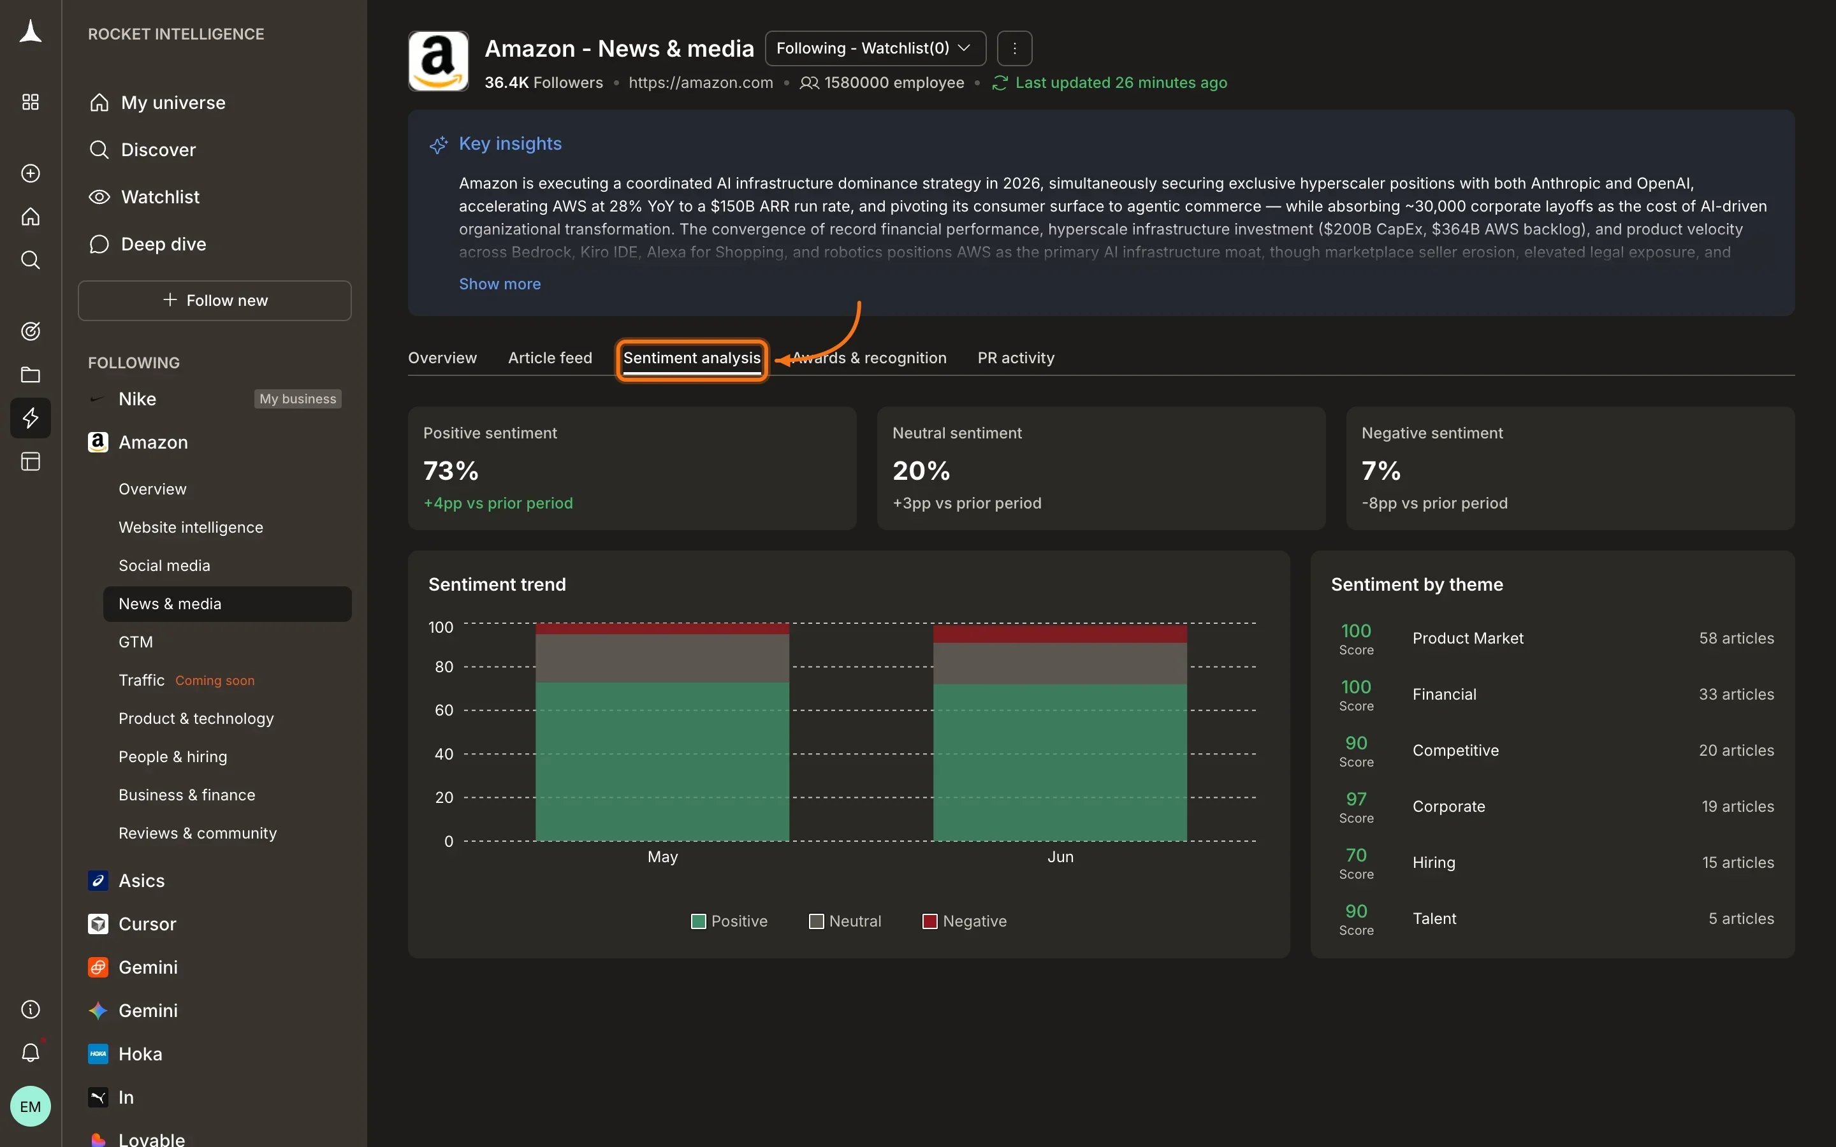Click the Nike swoosh icon in Following

(98, 399)
